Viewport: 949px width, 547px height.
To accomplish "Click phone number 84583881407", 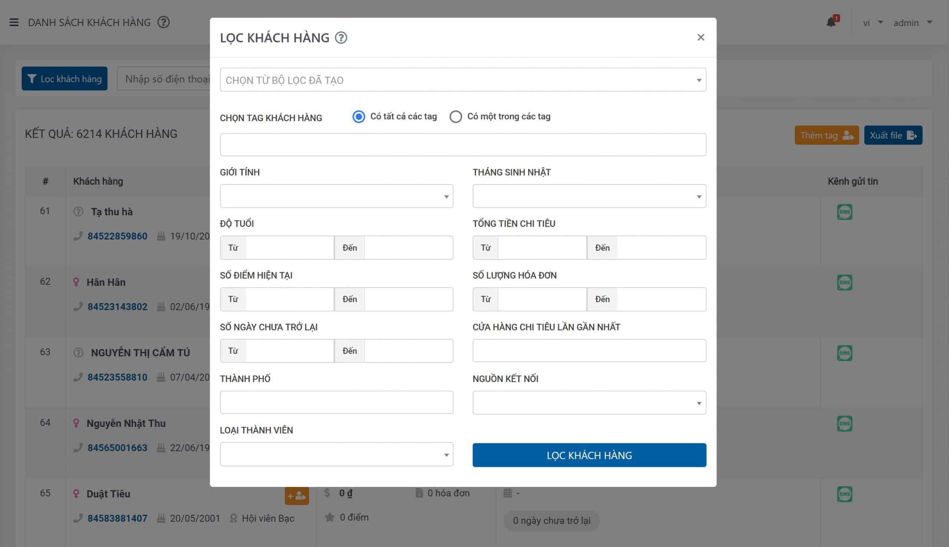I will pyautogui.click(x=117, y=518).
